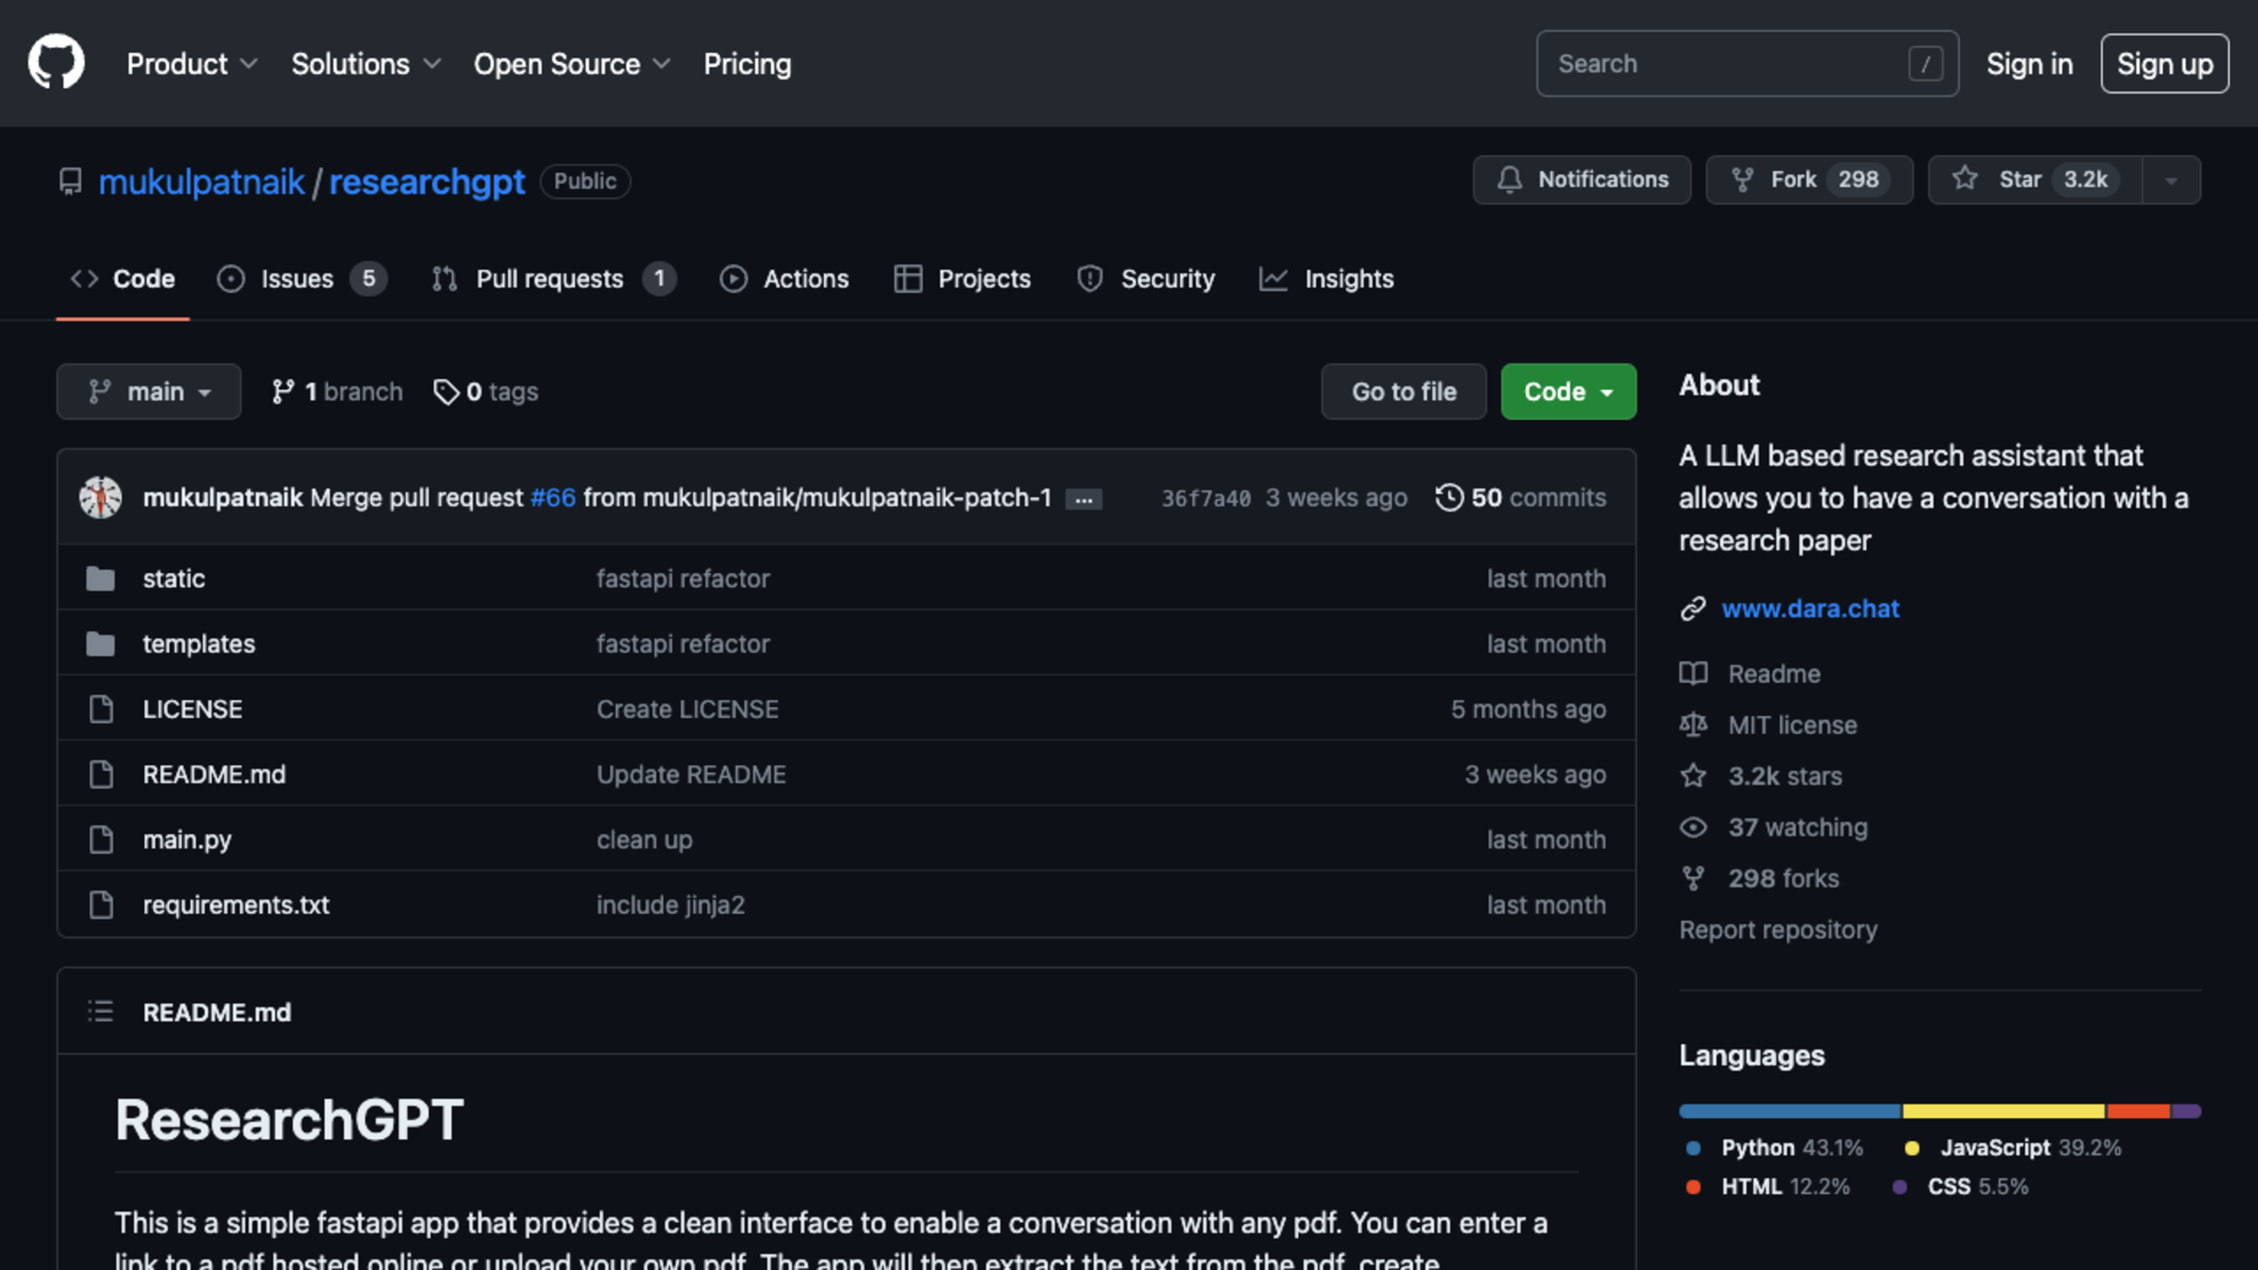Click the star icon beside 3.2k stars
Image resolution: width=2258 pixels, height=1270 pixels.
[x=1693, y=776]
